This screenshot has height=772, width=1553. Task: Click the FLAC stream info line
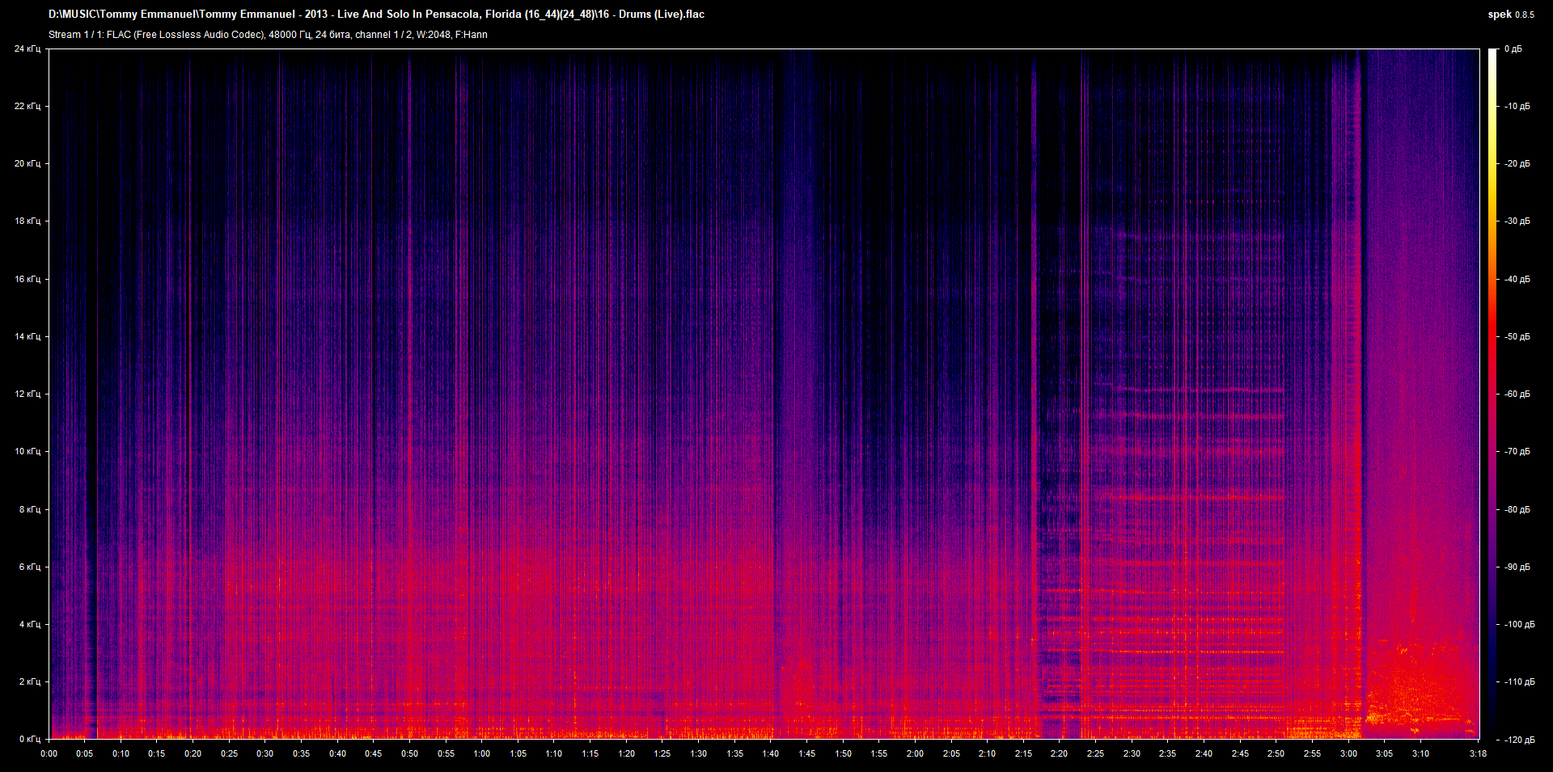pos(268,35)
